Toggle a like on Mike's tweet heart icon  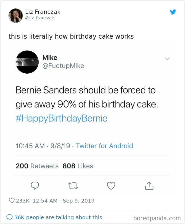click(x=111, y=186)
